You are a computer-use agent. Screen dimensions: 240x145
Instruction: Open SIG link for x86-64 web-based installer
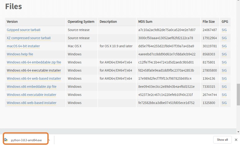click(224, 79)
